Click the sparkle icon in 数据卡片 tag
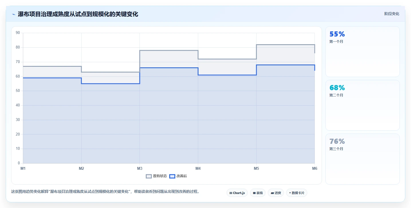The width and height of the screenshot is (411, 208). point(290,193)
